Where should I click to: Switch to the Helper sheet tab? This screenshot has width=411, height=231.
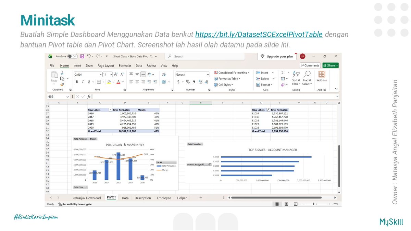pos(182,198)
